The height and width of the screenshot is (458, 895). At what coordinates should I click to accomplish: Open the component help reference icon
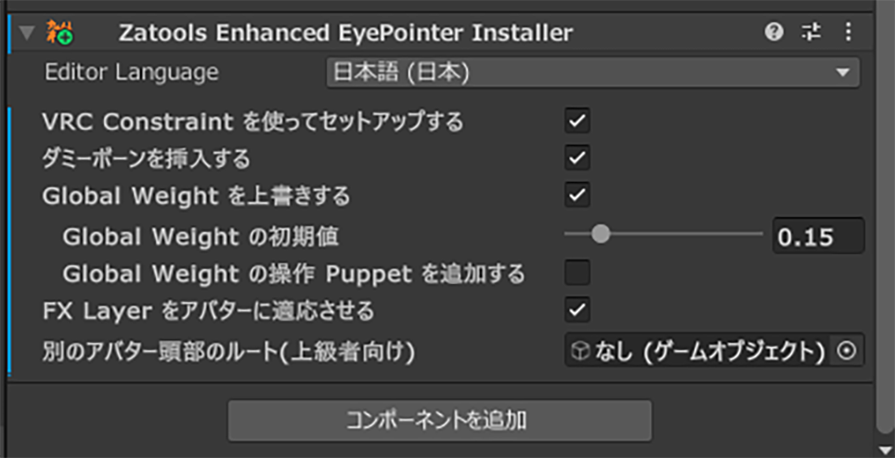pos(774,33)
